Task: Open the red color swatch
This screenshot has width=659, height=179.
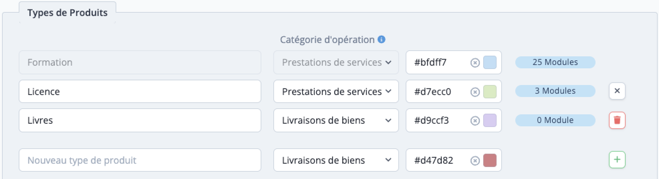Action: pyautogui.click(x=490, y=160)
